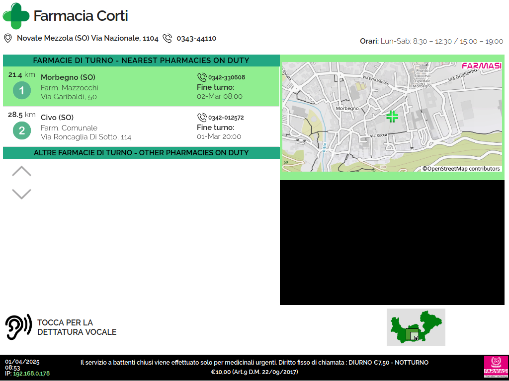
Task: Click the green cross Farmacia Corti logo
Action: coord(16,16)
